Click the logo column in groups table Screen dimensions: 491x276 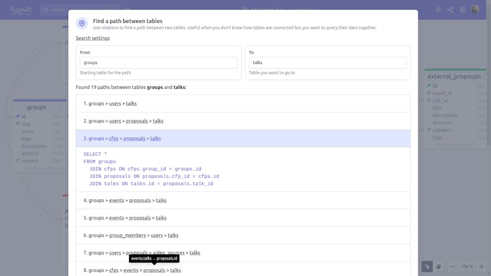pyautogui.click(x=26, y=139)
